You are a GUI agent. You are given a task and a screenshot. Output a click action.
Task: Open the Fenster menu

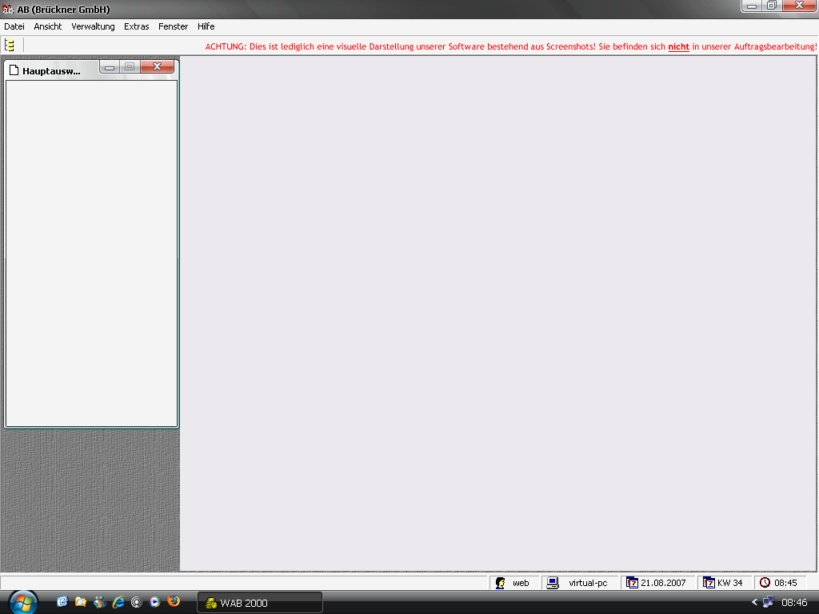173,26
